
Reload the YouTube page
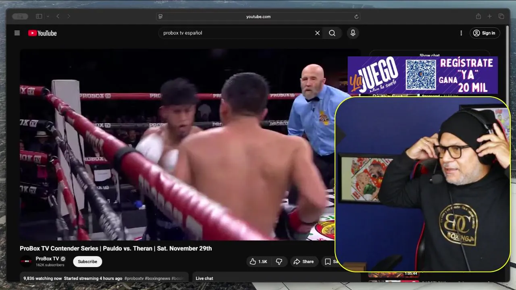[356, 17]
